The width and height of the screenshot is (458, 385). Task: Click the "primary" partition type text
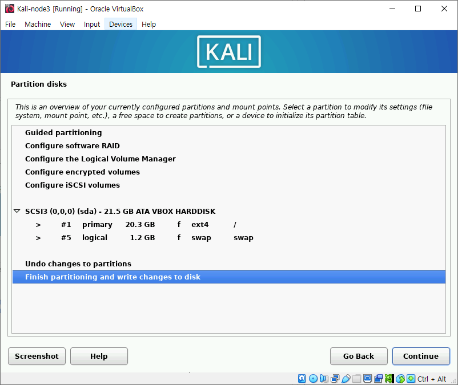pyautogui.click(x=97, y=225)
